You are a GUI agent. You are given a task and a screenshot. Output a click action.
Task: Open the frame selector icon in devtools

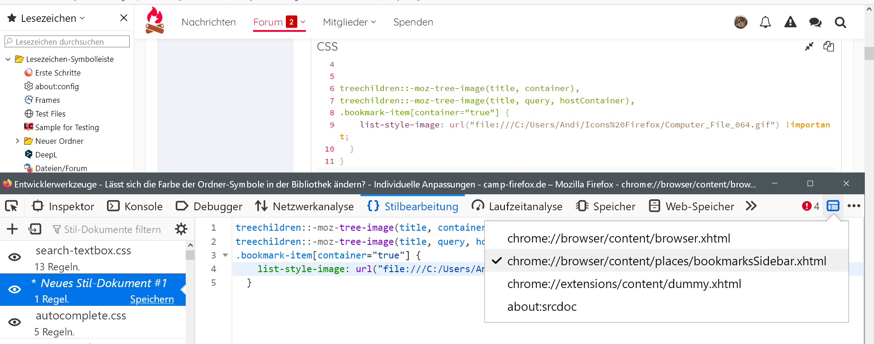click(833, 206)
